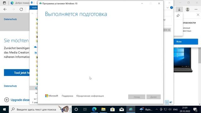This screenshot has height=113, width=201.
Task: Click OneDrive in File Explorer sidebar
Action: coord(35,47)
